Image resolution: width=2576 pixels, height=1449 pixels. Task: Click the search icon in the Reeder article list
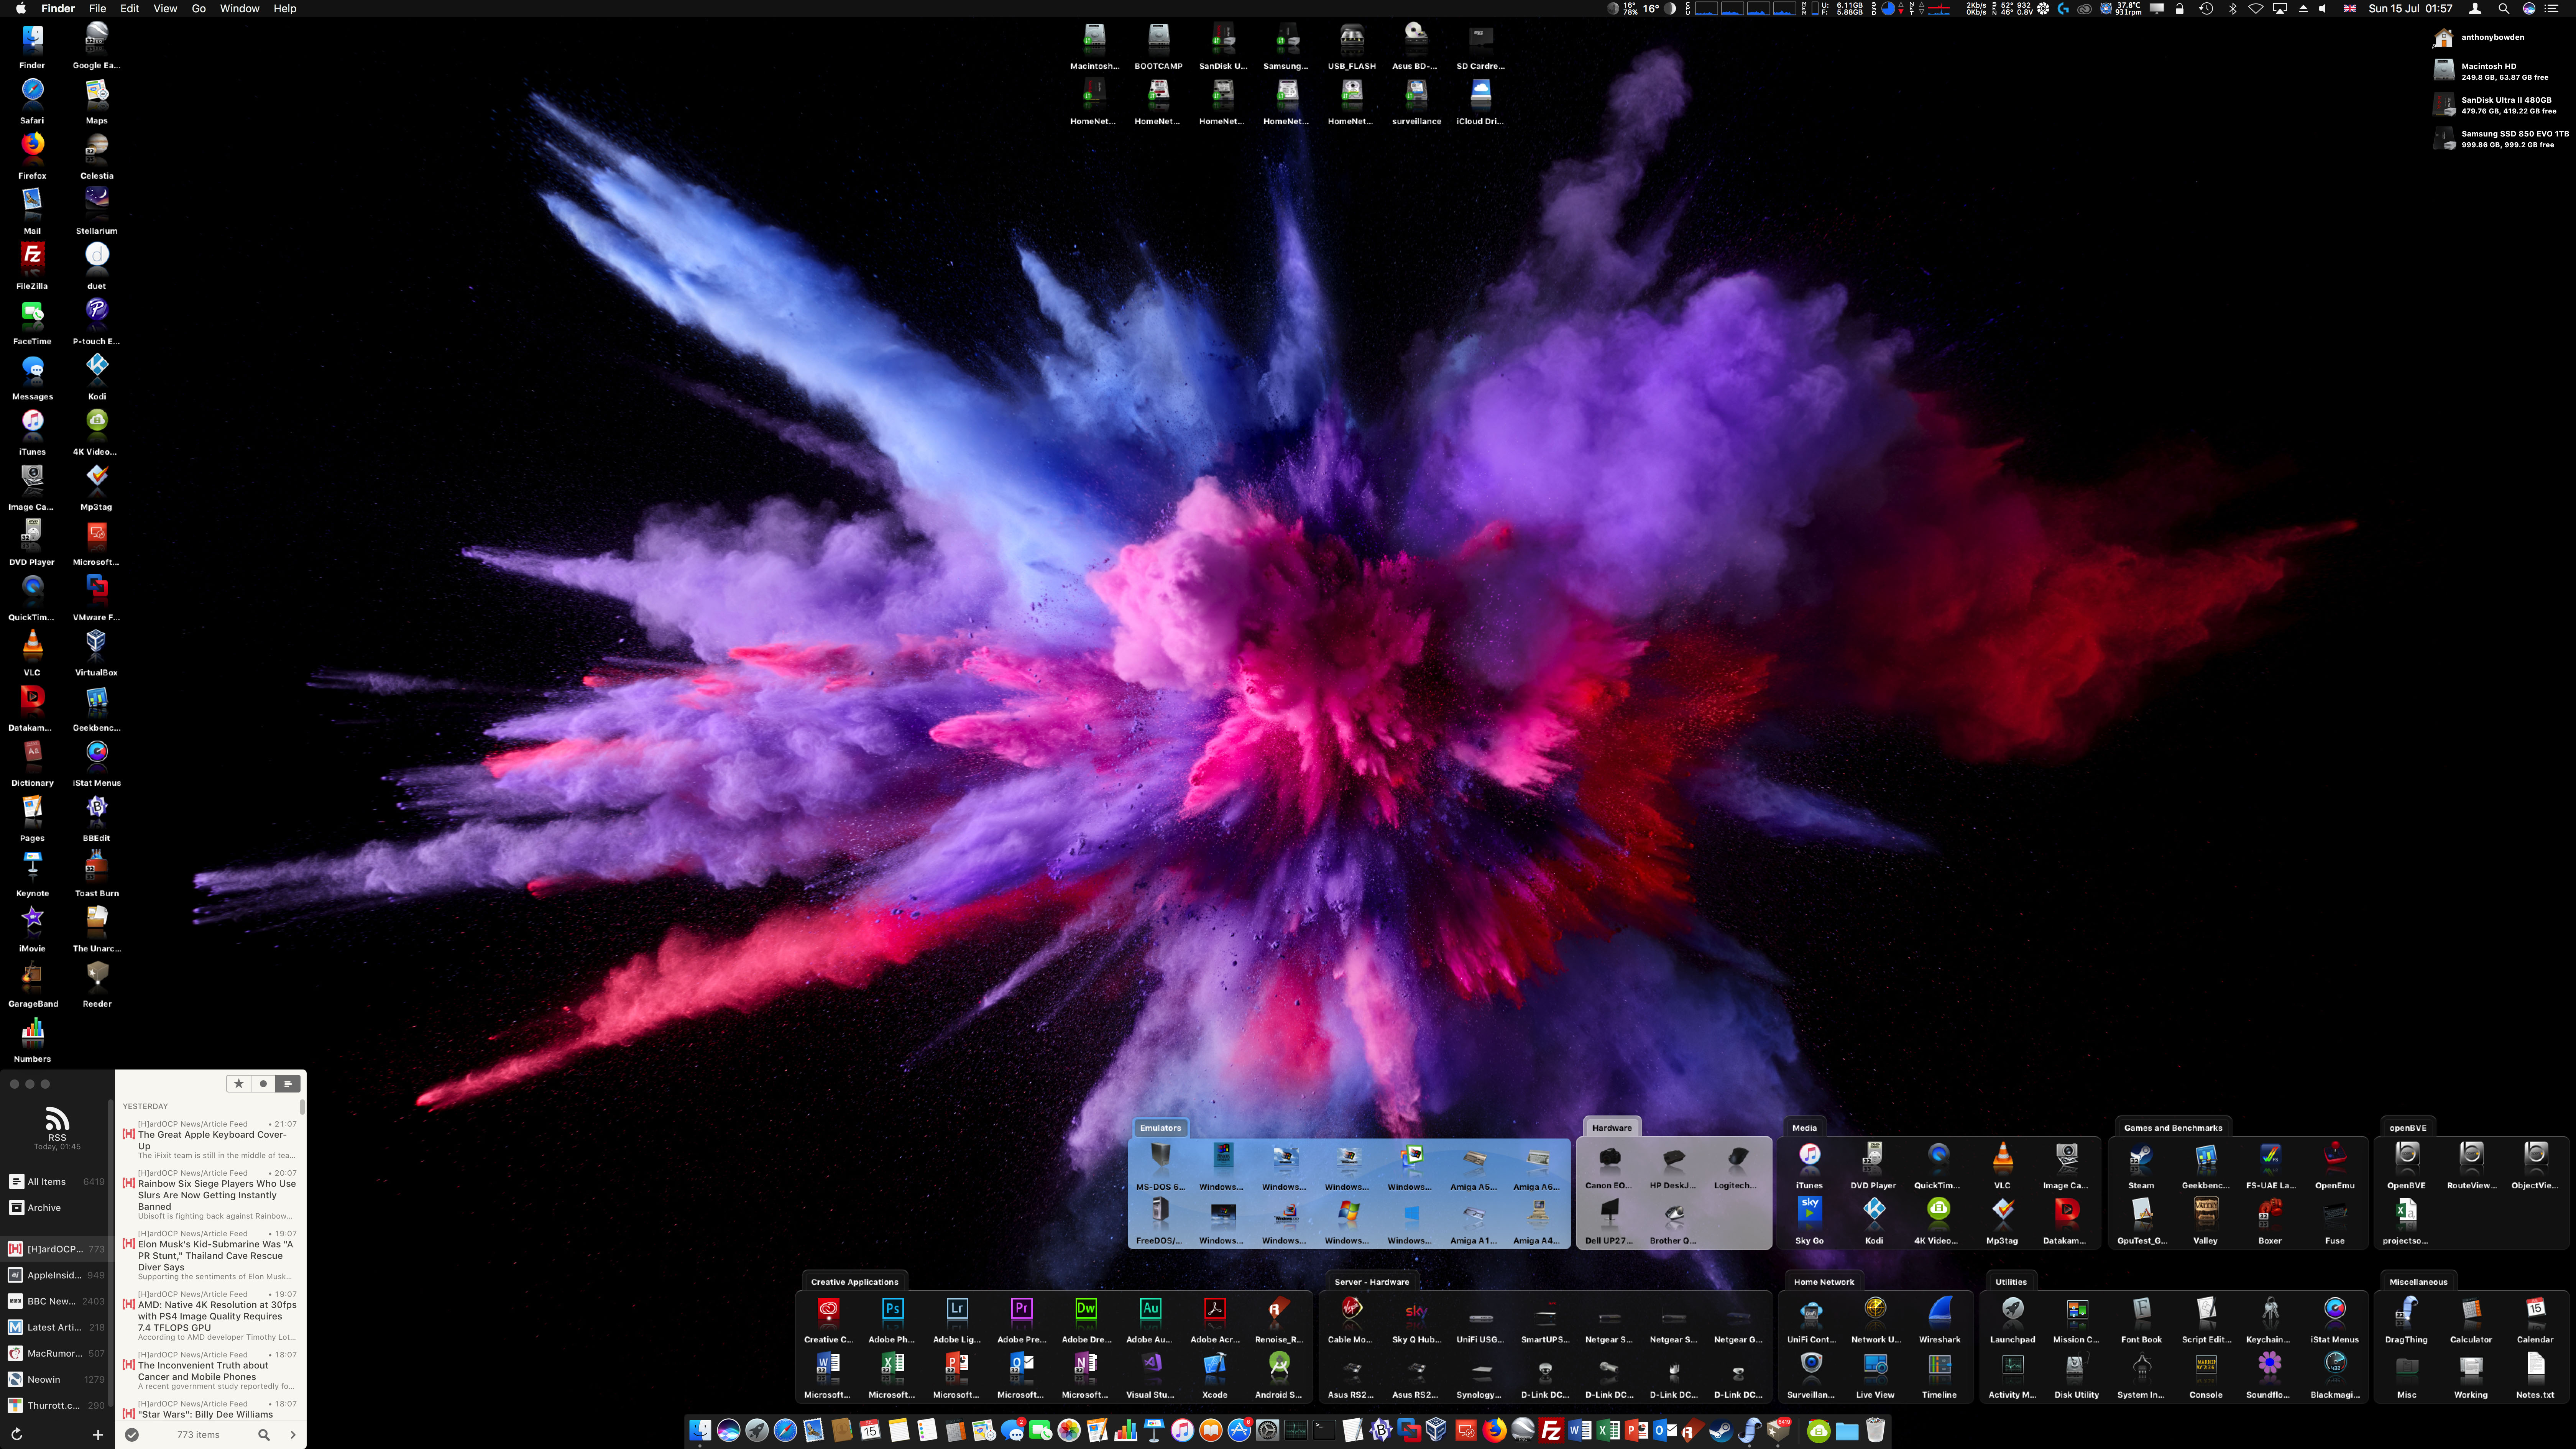coord(264,1434)
